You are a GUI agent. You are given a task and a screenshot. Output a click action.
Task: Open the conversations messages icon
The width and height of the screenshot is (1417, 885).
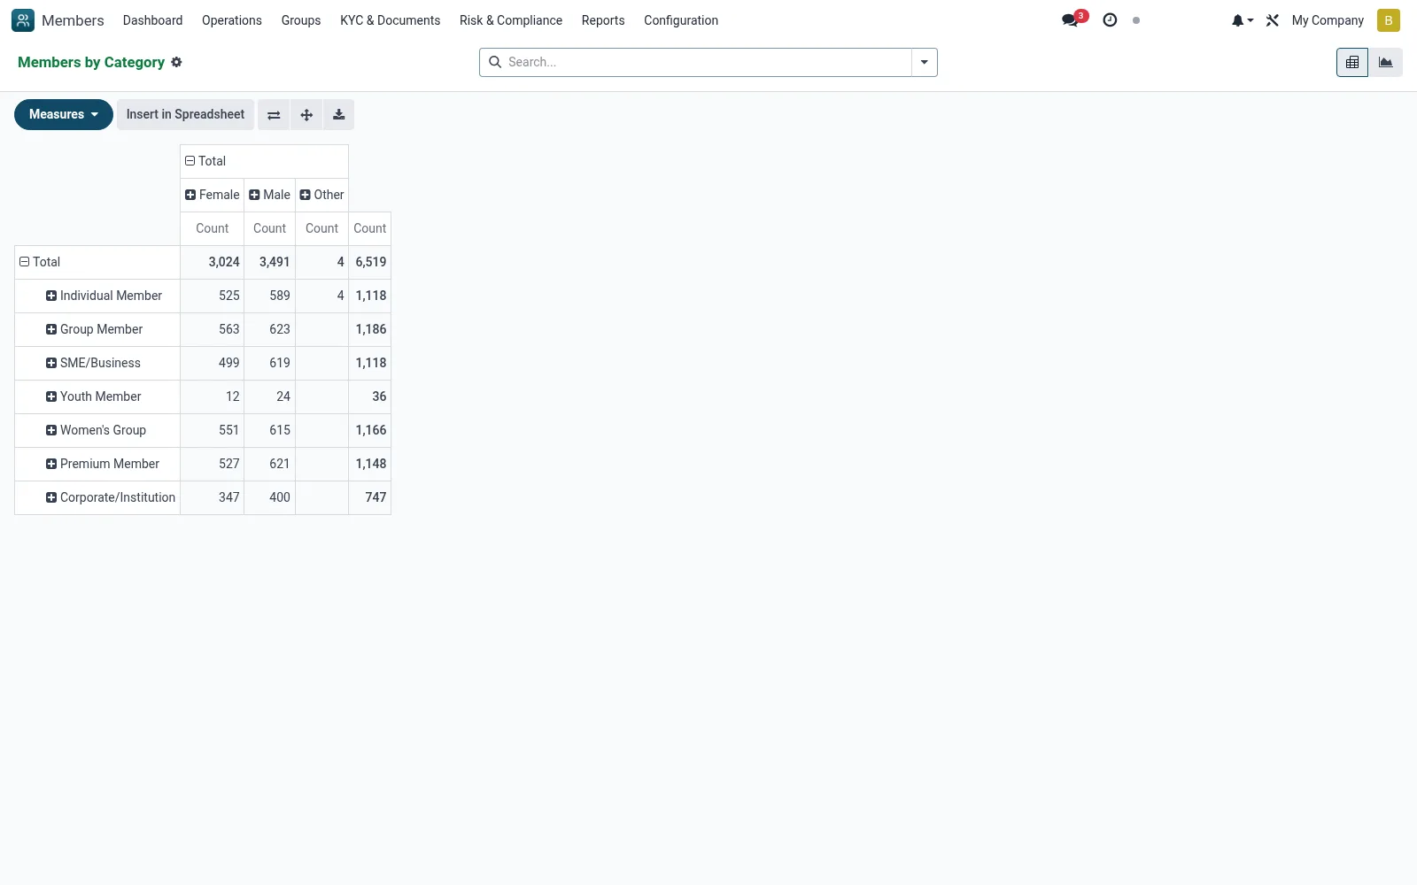coord(1072,19)
